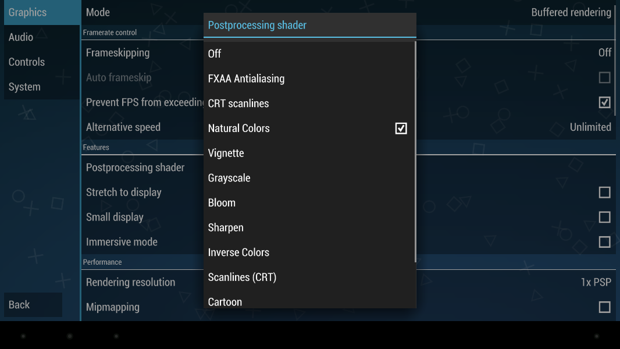Image resolution: width=620 pixels, height=349 pixels.
Task: Check the Stretch to display box
Action: 604,193
